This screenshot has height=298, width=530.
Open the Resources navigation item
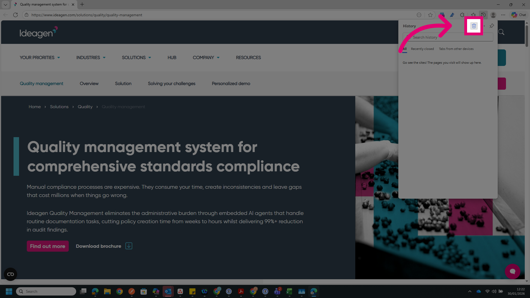click(x=248, y=57)
